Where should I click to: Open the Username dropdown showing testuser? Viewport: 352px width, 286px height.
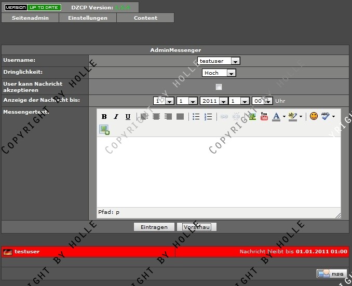[x=219, y=61]
